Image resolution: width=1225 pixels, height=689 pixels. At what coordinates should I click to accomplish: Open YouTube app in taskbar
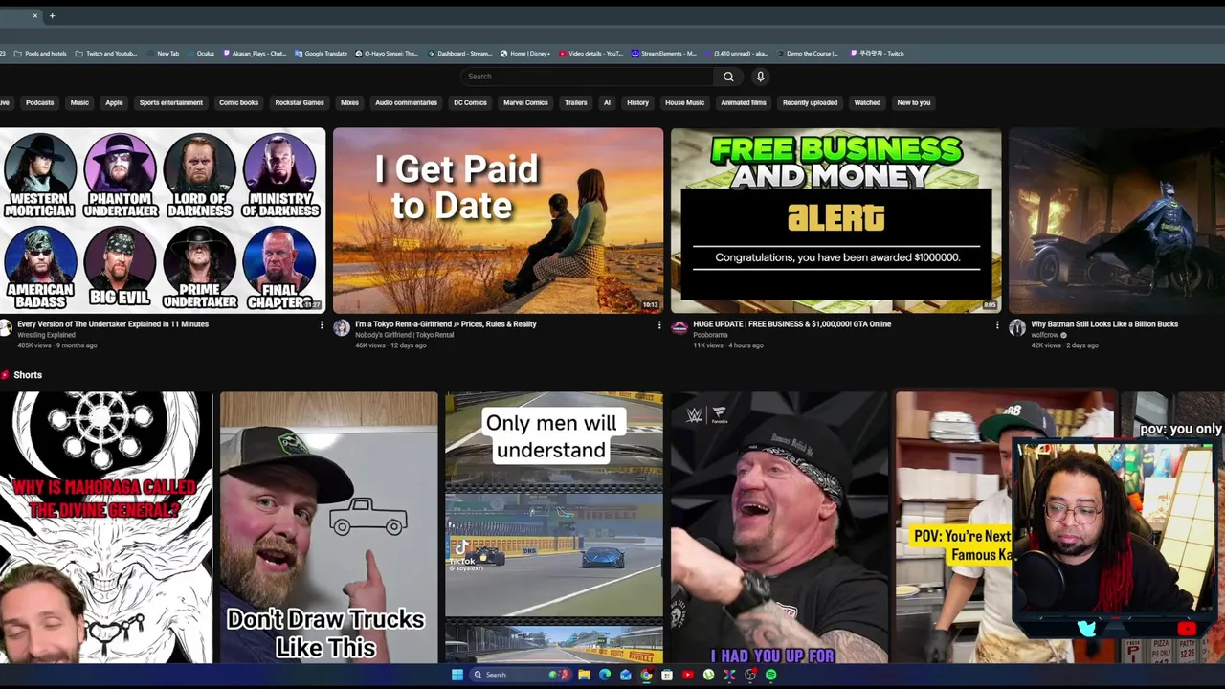[x=688, y=675]
